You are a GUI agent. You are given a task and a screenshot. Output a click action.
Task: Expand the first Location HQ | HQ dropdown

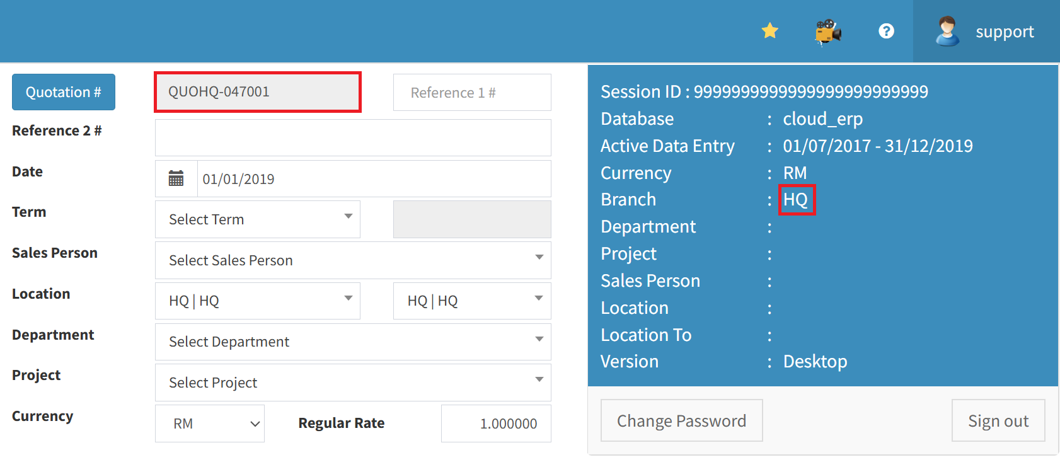[257, 301]
